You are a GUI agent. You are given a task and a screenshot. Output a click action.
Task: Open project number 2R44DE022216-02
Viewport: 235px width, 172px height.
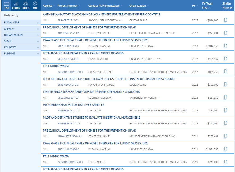tap(68, 20)
